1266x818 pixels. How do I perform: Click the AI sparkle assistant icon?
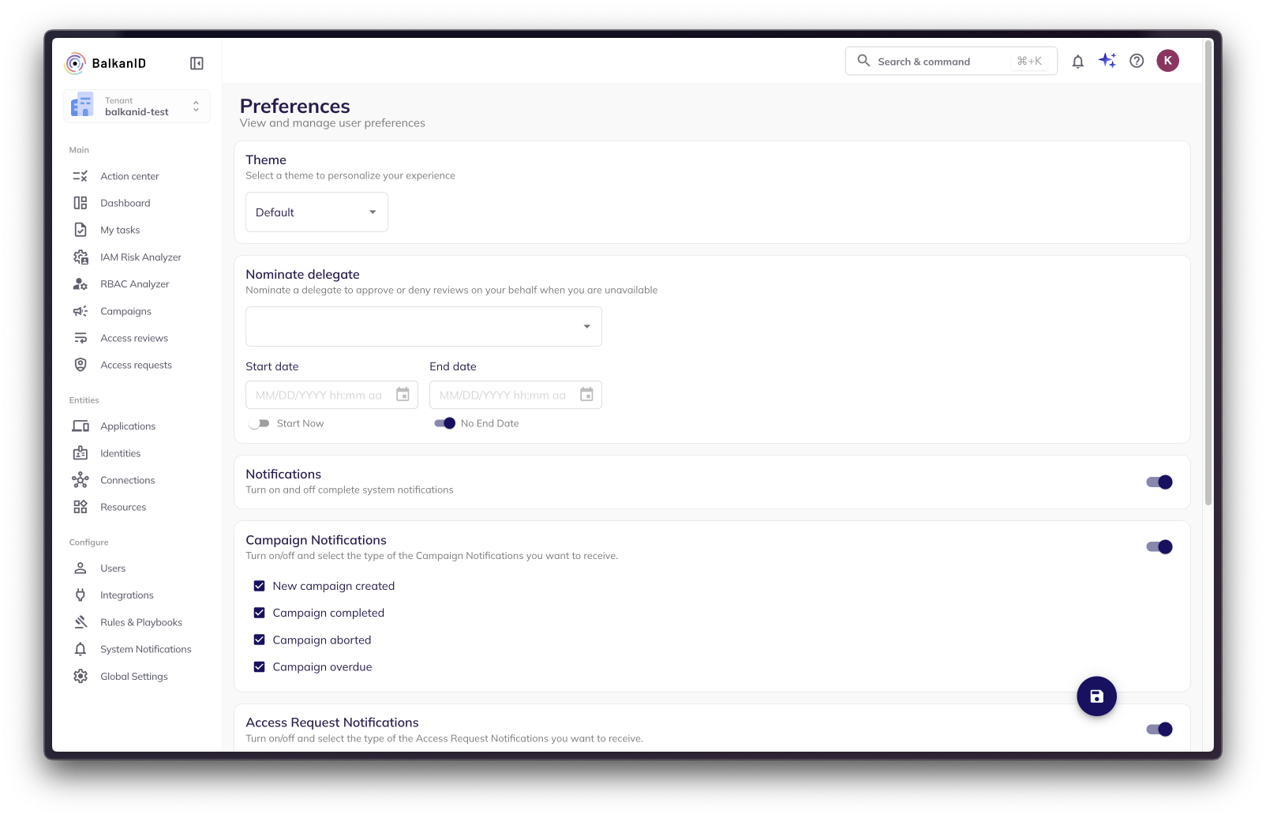point(1107,61)
